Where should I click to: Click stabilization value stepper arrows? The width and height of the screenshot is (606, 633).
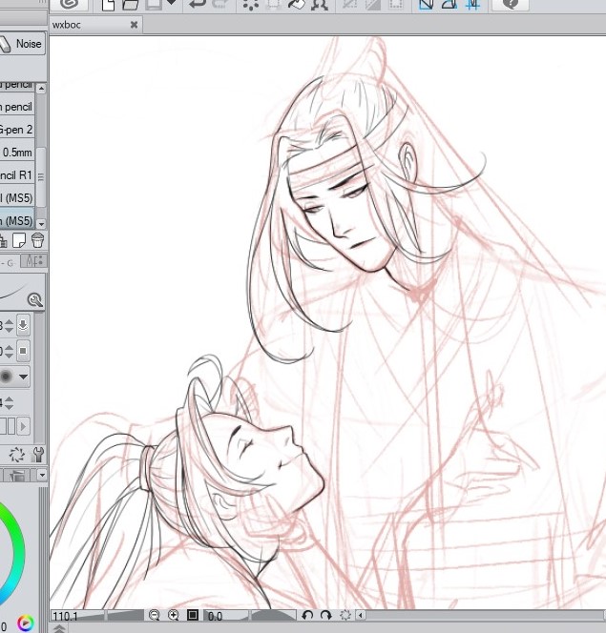pos(9,403)
